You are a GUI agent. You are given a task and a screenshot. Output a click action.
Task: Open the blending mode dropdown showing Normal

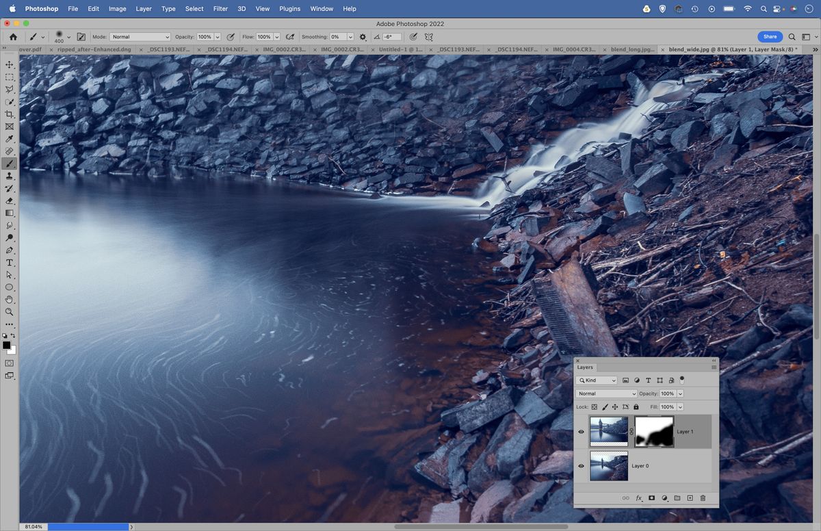605,393
